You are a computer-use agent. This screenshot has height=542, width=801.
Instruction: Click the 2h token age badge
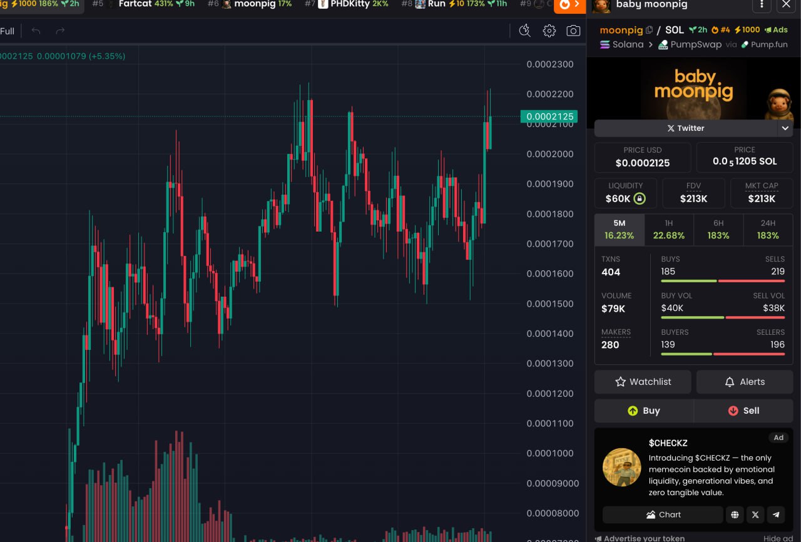point(698,30)
